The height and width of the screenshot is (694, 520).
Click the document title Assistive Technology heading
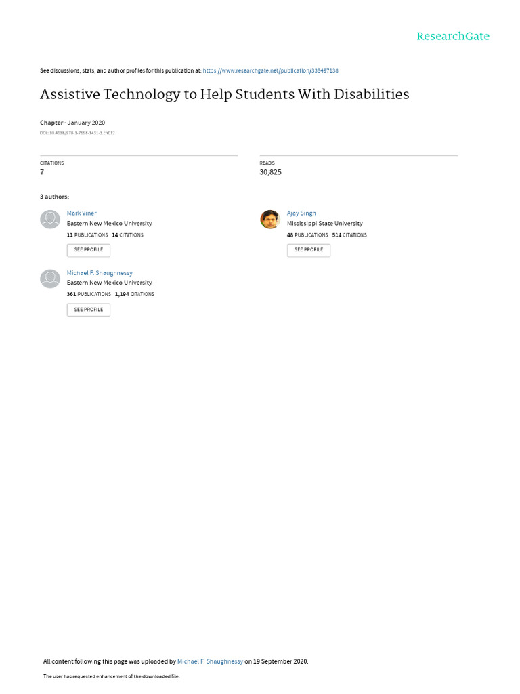pos(224,94)
